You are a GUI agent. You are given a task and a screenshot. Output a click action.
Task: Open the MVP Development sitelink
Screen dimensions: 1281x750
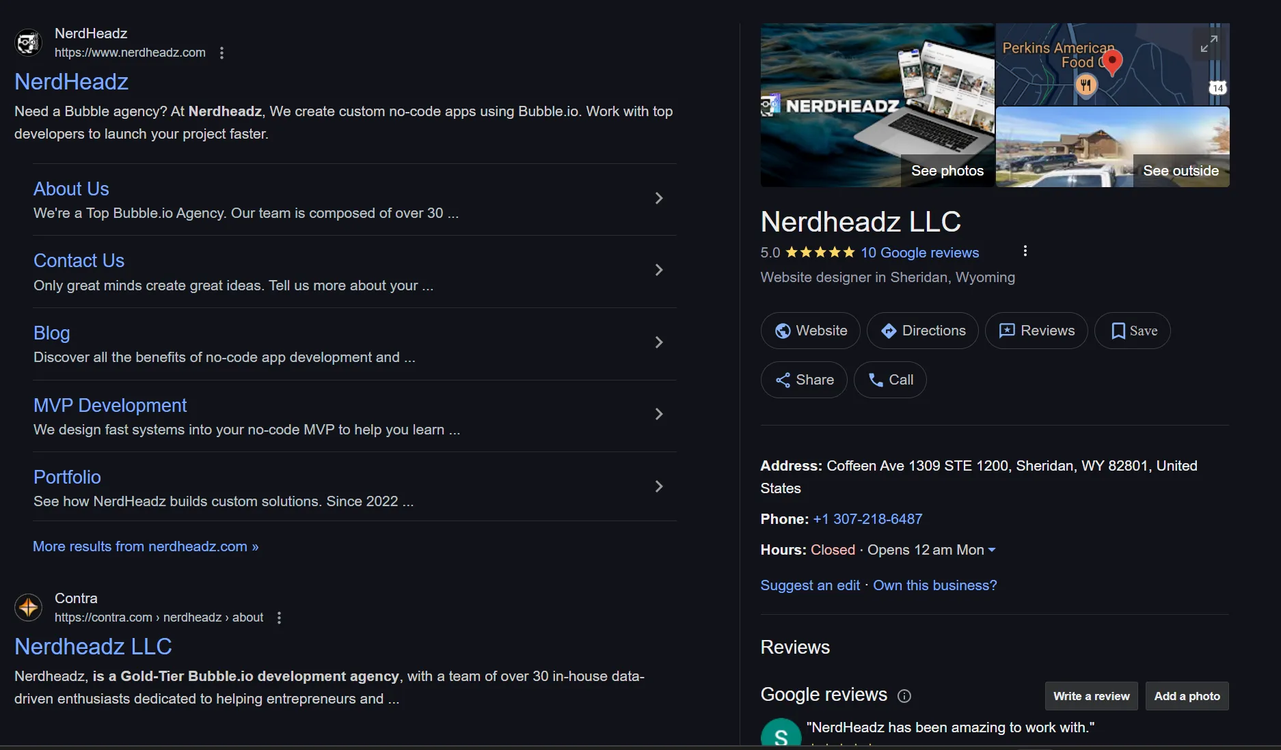coord(110,405)
